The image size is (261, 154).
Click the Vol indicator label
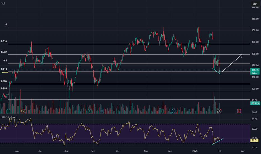[x=3, y=3]
